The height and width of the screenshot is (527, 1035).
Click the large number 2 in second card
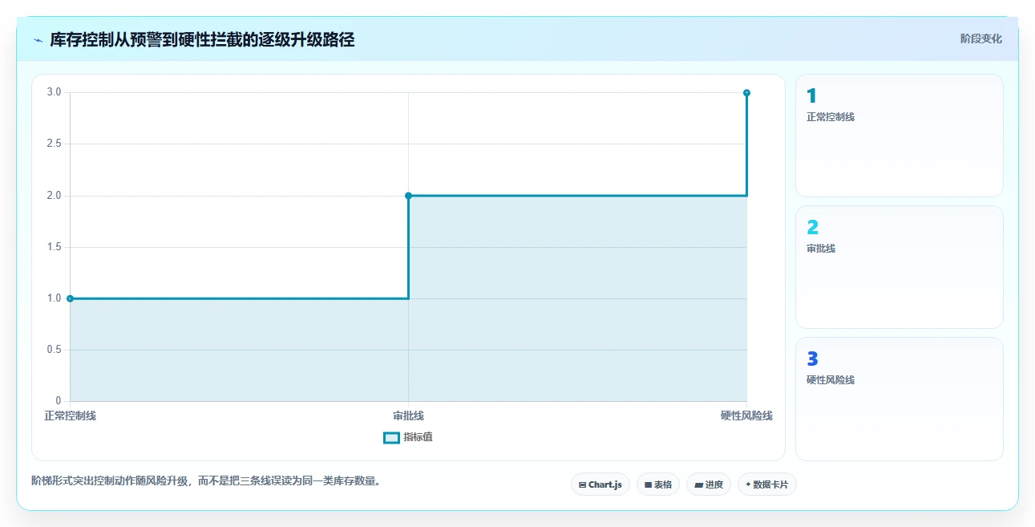[812, 228]
